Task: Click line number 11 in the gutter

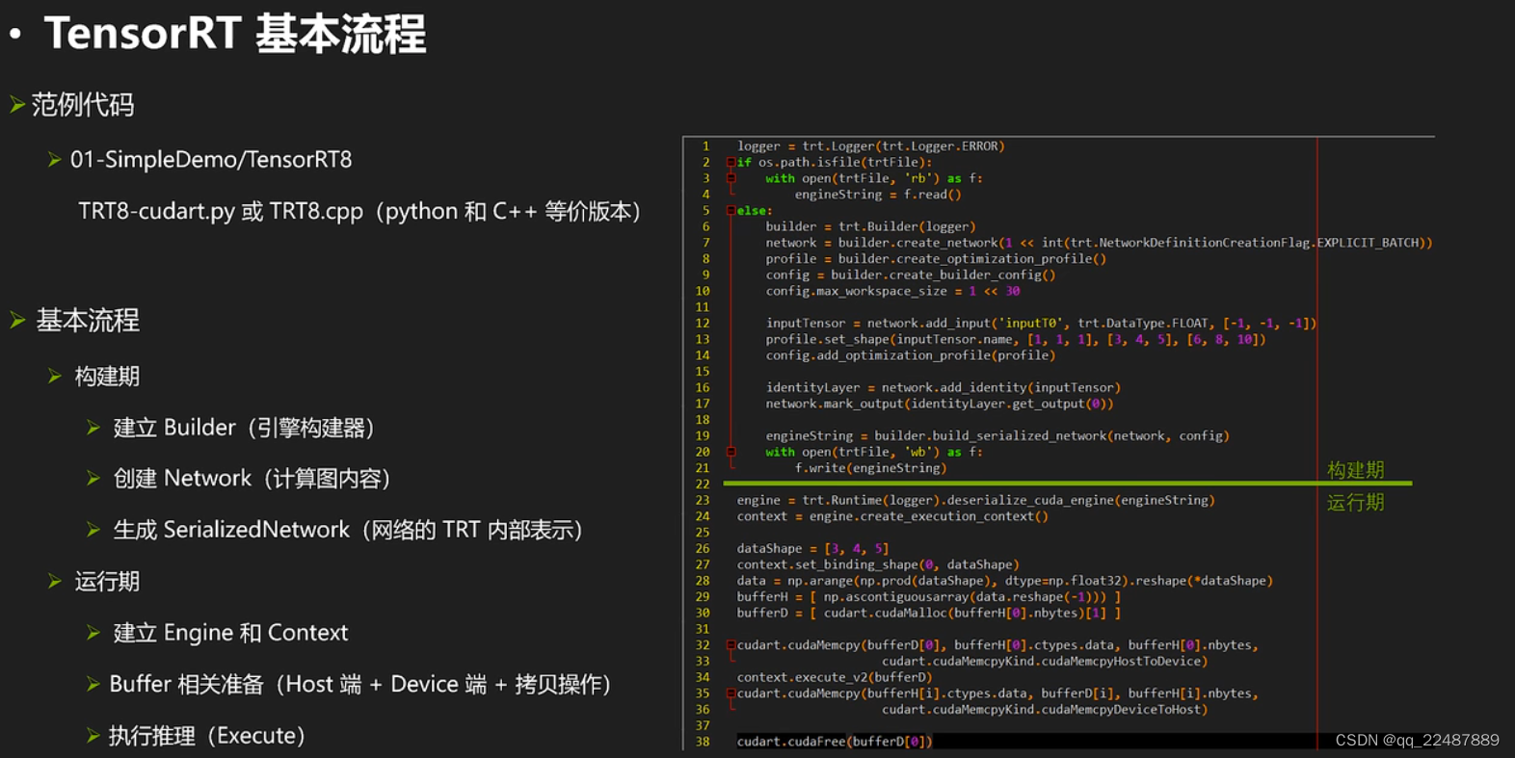Action: pyautogui.click(x=703, y=307)
